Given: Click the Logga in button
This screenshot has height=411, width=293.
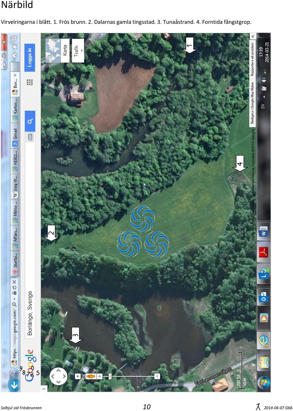Looking at the screenshot, I should click(x=30, y=57).
